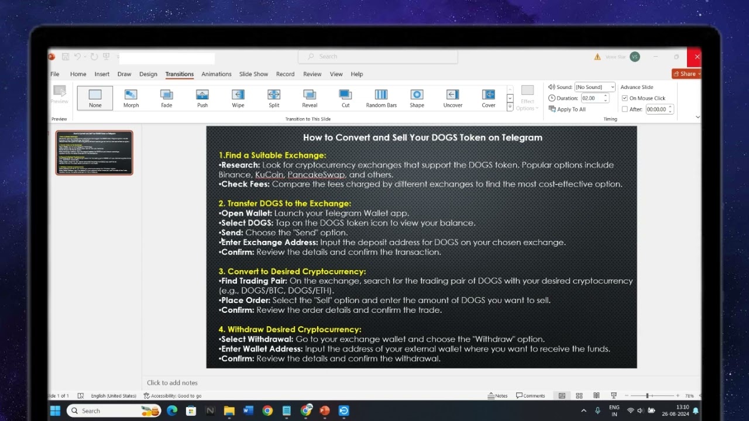The height and width of the screenshot is (421, 749).
Task: Switch to Normal view in status bar
Action: tap(562, 396)
